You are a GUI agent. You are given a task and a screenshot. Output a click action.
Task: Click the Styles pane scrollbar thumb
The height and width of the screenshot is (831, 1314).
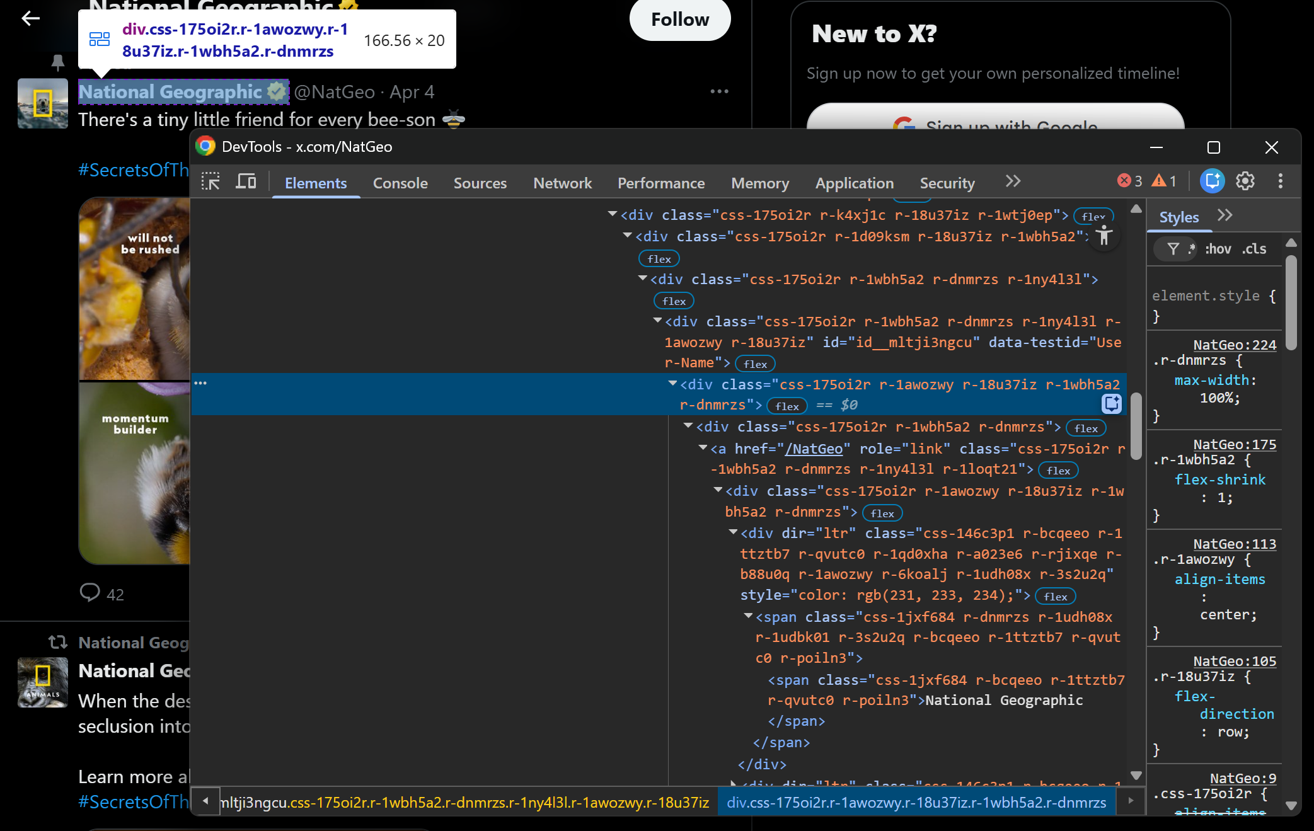[1291, 302]
